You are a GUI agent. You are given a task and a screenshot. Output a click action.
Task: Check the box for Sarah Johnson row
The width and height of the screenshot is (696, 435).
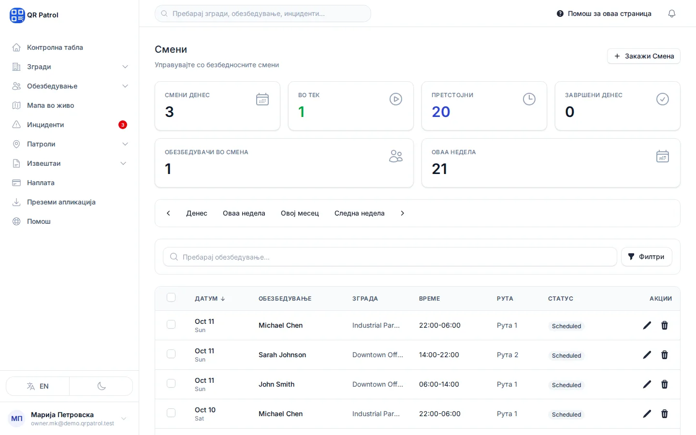tap(171, 354)
